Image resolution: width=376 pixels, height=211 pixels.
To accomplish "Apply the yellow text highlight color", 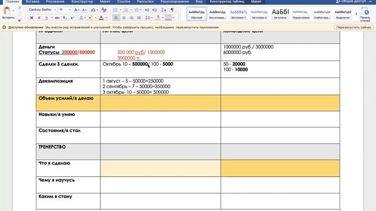I will tap(90, 18).
